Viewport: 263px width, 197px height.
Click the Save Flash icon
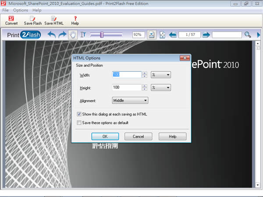point(33,20)
